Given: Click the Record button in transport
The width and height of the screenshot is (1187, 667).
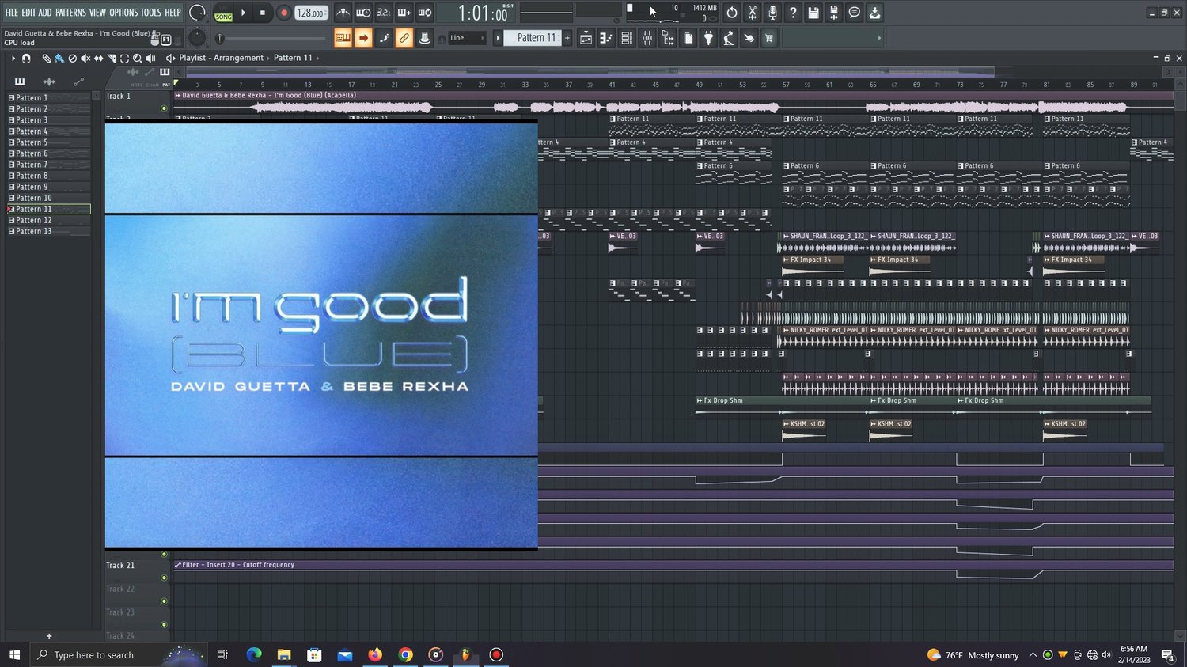Looking at the screenshot, I should (x=283, y=13).
